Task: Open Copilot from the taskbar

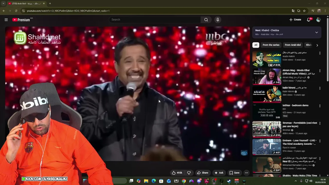Action: coord(139,181)
